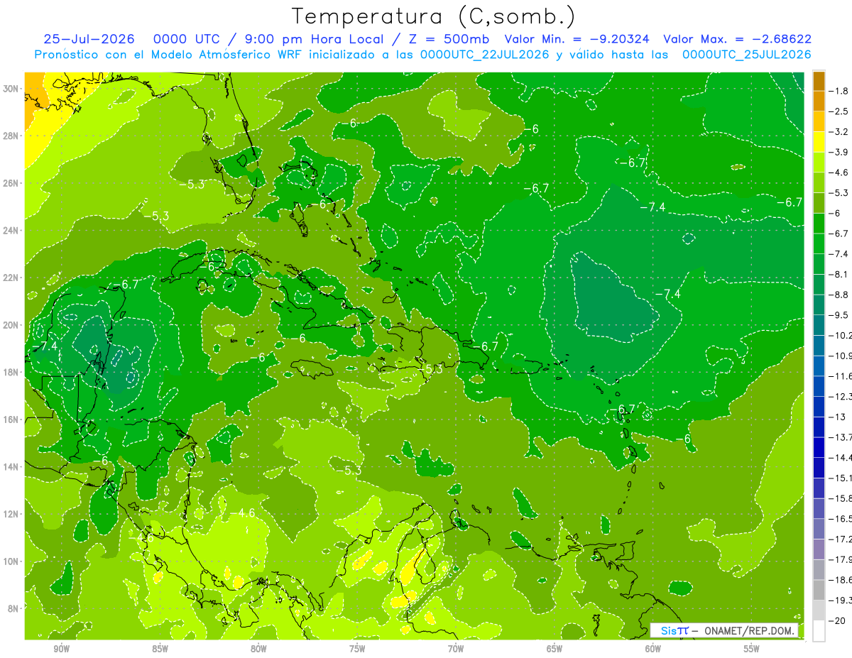Click the '85W' longitude axis label

pyautogui.click(x=160, y=649)
